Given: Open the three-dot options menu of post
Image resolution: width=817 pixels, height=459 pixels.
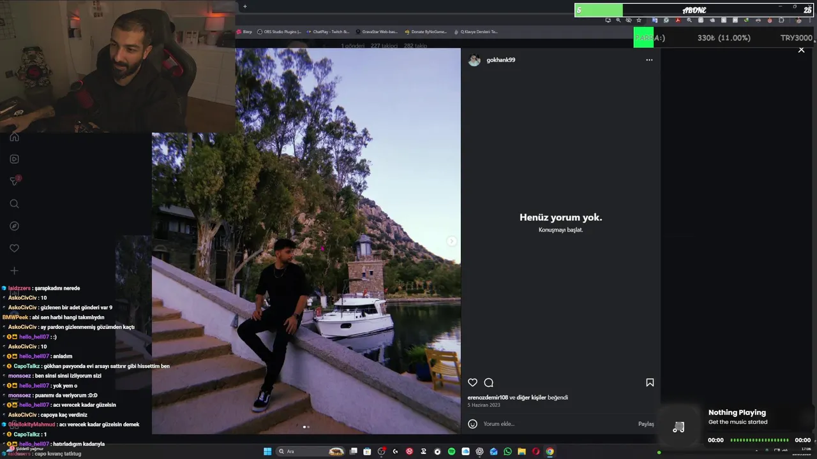Looking at the screenshot, I should [x=649, y=60].
